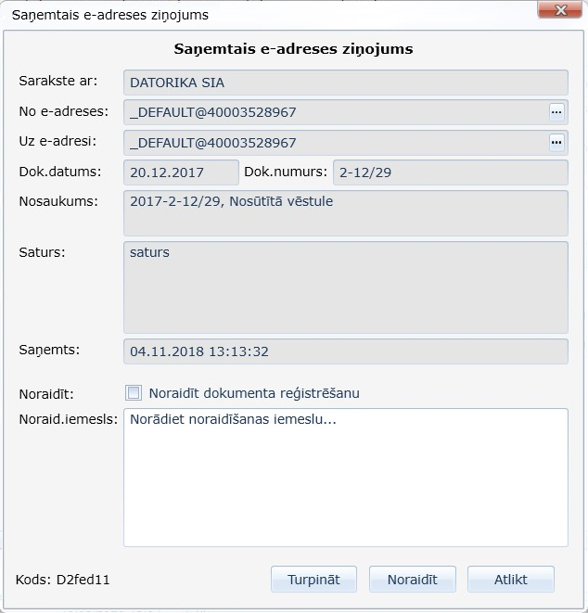Click the Dok.numurs: label

286,172
